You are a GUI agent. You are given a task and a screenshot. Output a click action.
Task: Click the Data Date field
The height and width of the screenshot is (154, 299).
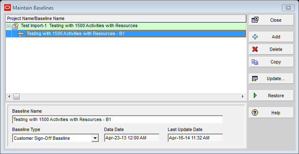132,138
